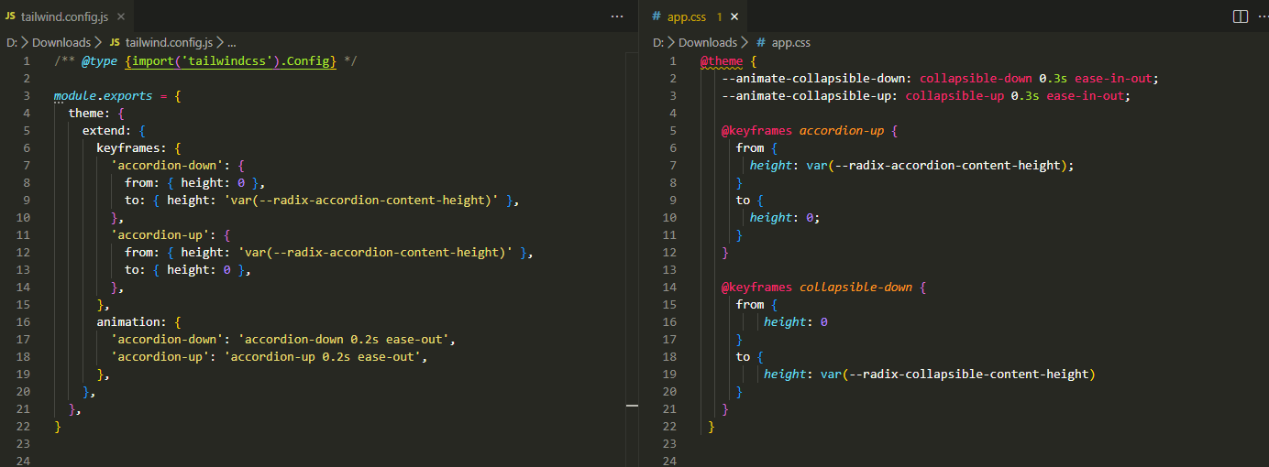This screenshot has height=467, width=1269.
Task: Open Downloads breadcrumb above app.css editor
Action: click(708, 42)
